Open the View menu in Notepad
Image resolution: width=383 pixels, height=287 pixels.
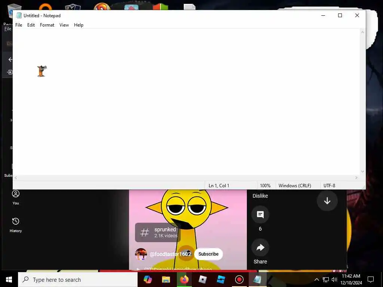click(64, 25)
